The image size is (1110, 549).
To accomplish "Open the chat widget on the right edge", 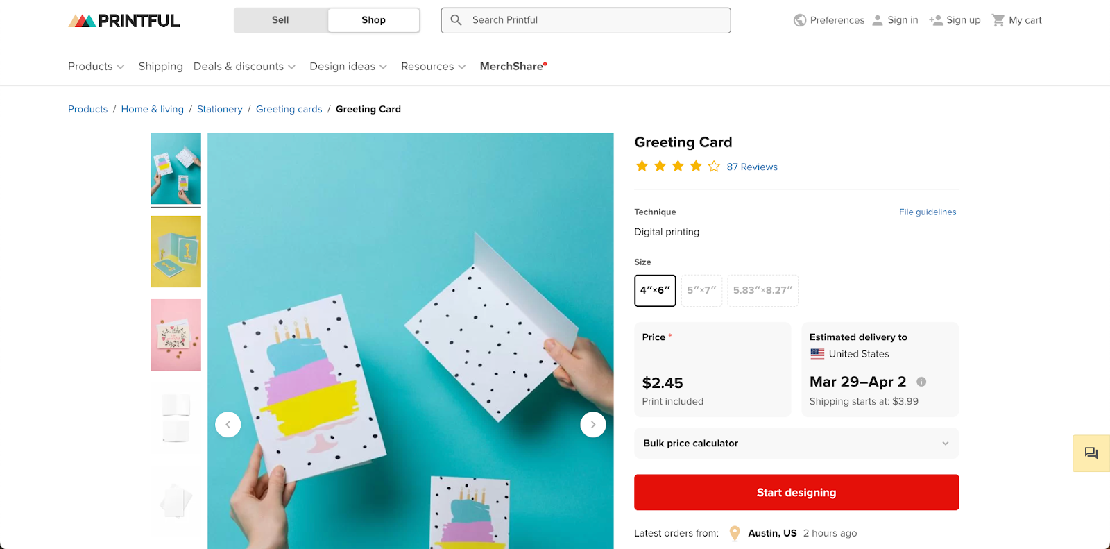I will point(1091,453).
